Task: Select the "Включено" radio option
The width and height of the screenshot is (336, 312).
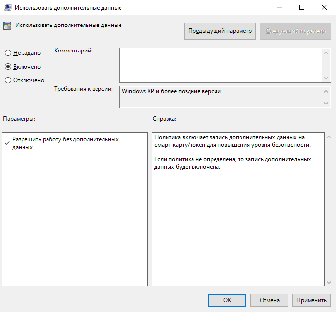Action: click(8, 67)
